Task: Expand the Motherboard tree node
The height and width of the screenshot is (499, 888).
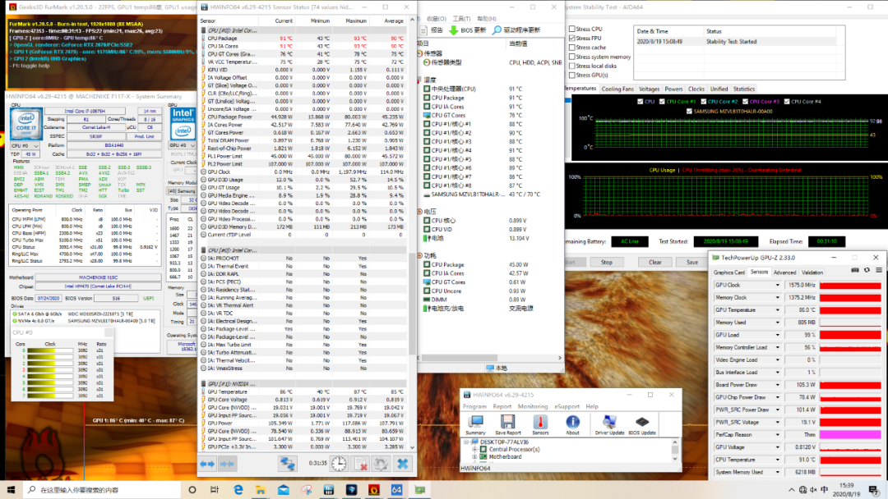Action: point(474,456)
